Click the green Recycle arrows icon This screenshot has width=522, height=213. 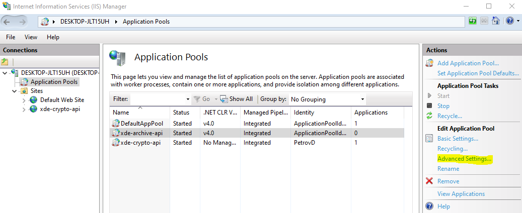(429, 116)
